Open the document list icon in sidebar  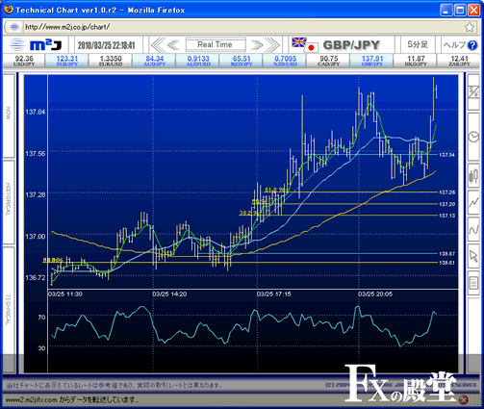click(x=473, y=283)
